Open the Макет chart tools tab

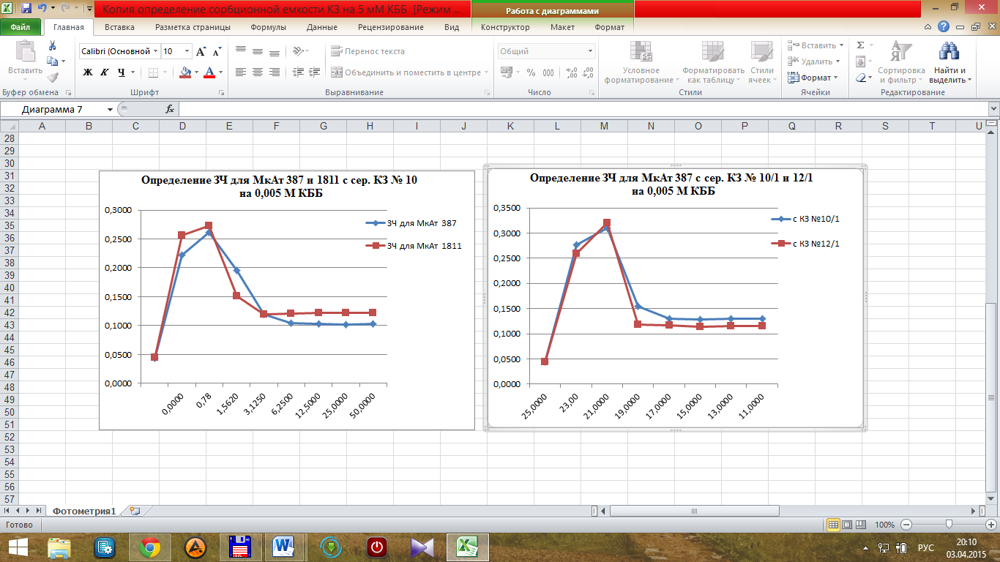562,27
